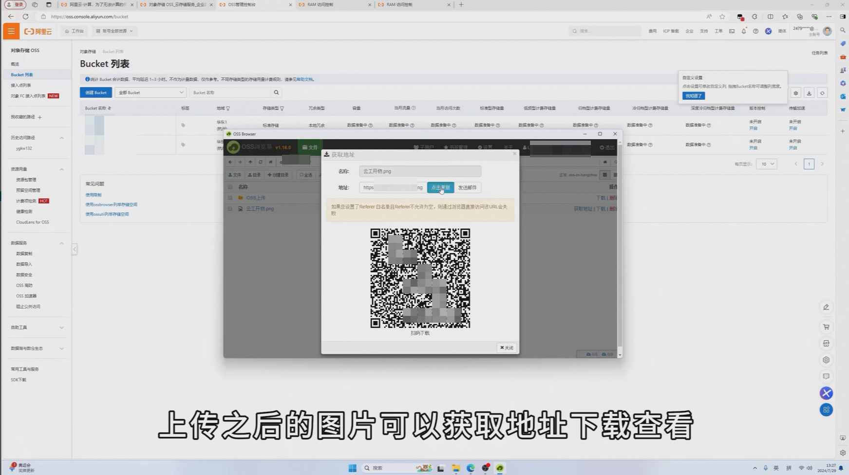Collapse the 数据服务 section
This screenshot has width=849, height=475.
tap(62, 243)
